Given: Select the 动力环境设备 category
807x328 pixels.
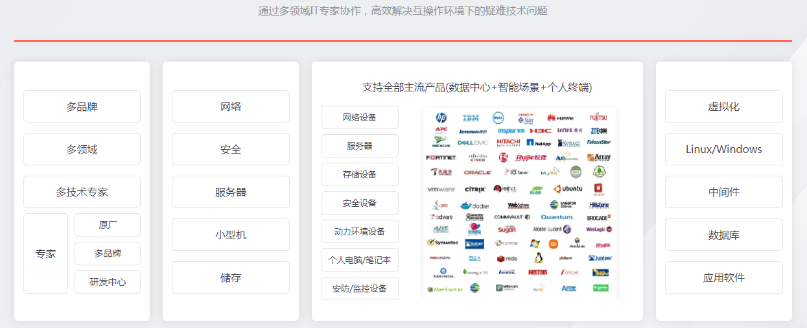Looking at the screenshot, I should click(x=360, y=231).
